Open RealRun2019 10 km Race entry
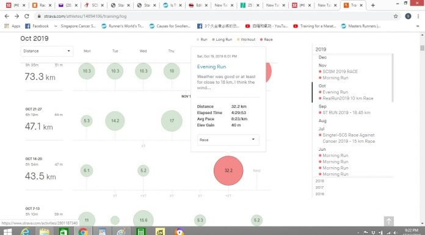This screenshot has width=425, height=235. (347, 98)
